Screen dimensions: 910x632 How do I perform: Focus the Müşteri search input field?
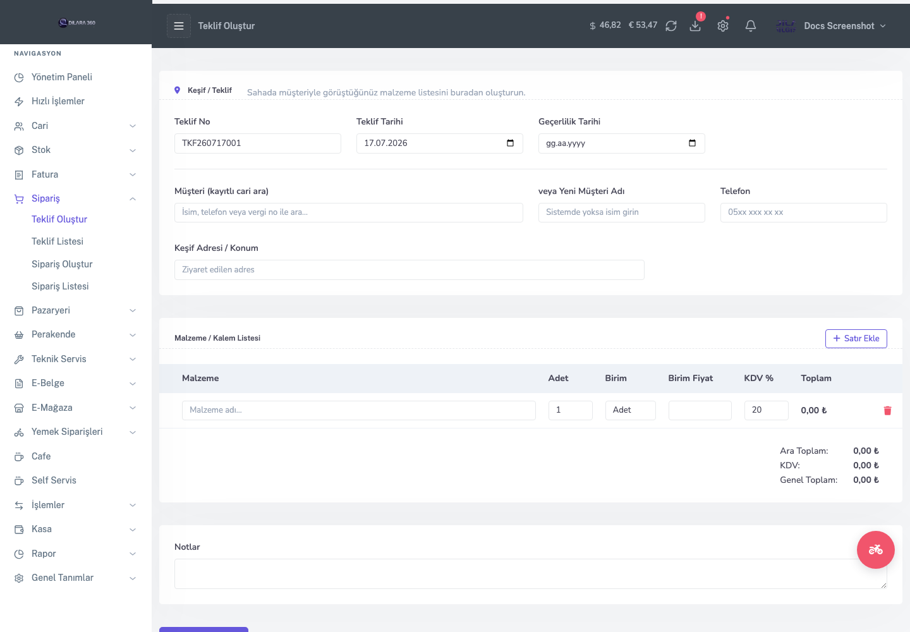tap(349, 212)
